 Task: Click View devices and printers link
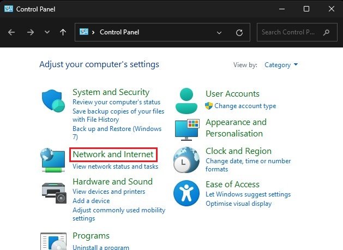click(109, 192)
